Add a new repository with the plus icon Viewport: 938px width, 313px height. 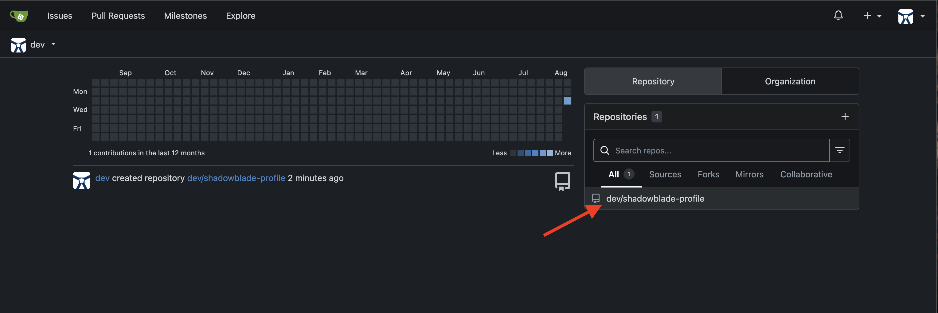coord(846,117)
